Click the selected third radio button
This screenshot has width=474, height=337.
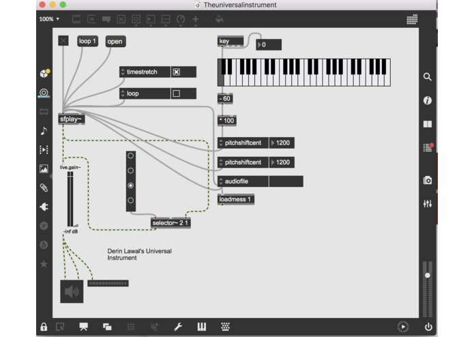tap(130, 186)
